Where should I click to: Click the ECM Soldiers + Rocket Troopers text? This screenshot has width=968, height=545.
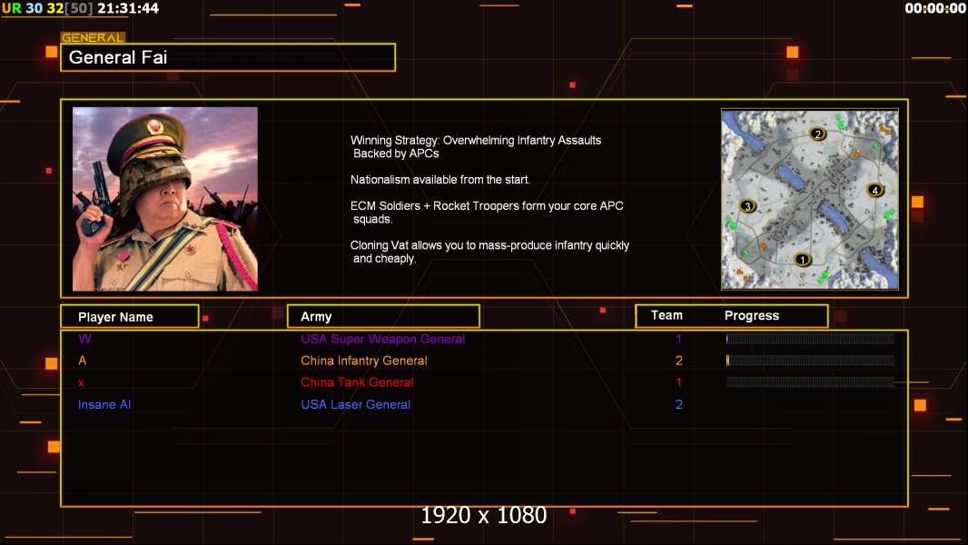coord(487,213)
